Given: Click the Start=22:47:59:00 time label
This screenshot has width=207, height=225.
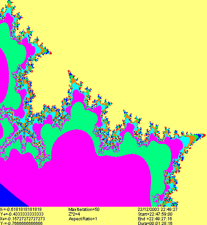Looking at the screenshot, I should 155,214.
